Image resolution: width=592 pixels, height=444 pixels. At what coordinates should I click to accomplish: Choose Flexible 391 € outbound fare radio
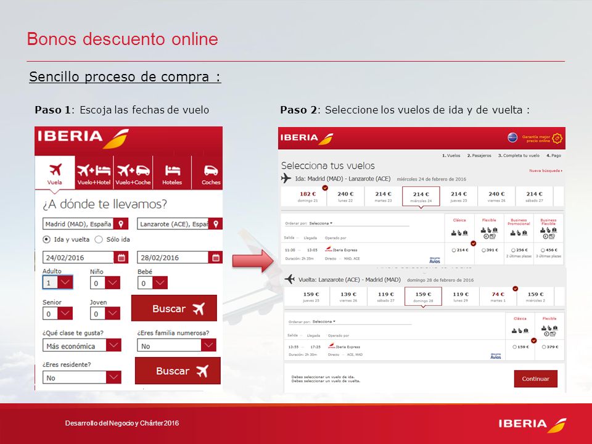[483, 250]
